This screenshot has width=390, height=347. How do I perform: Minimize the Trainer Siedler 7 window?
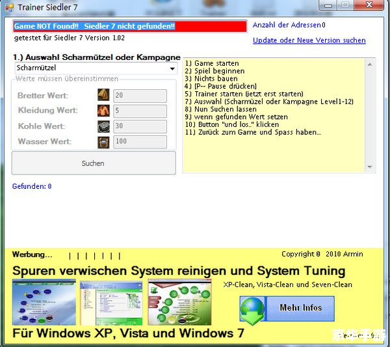[328, 5]
